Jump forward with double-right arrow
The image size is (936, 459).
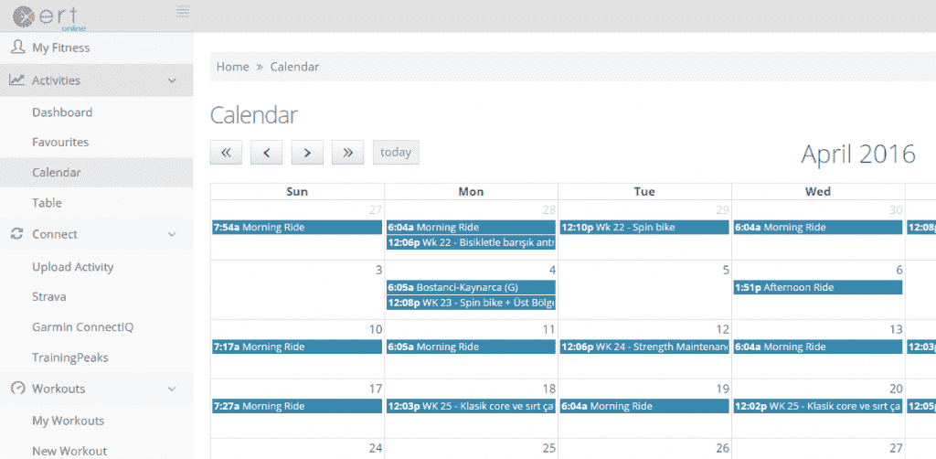point(347,153)
